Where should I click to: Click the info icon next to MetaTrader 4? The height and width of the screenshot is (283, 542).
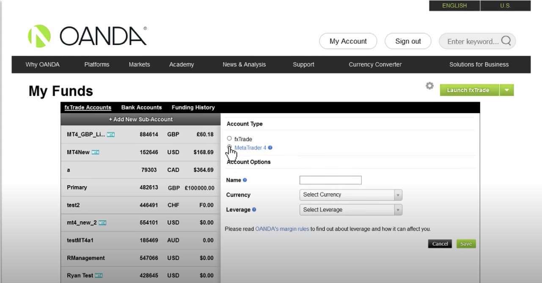click(x=270, y=148)
